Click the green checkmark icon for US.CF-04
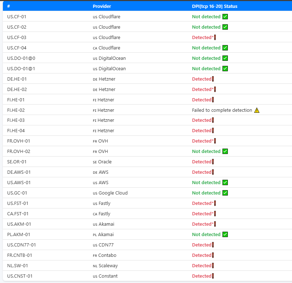 point(225,48)
